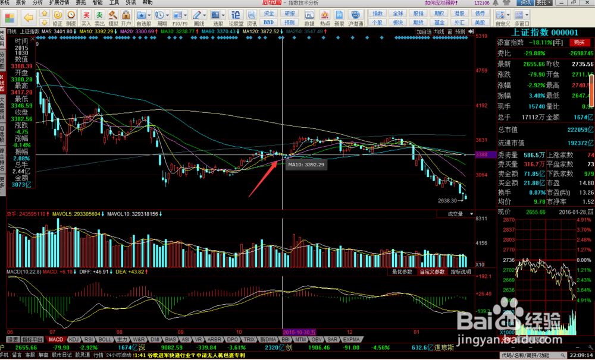Expand the 周期 dropdown arrow

pyautogui.click(x=167, y=15)
